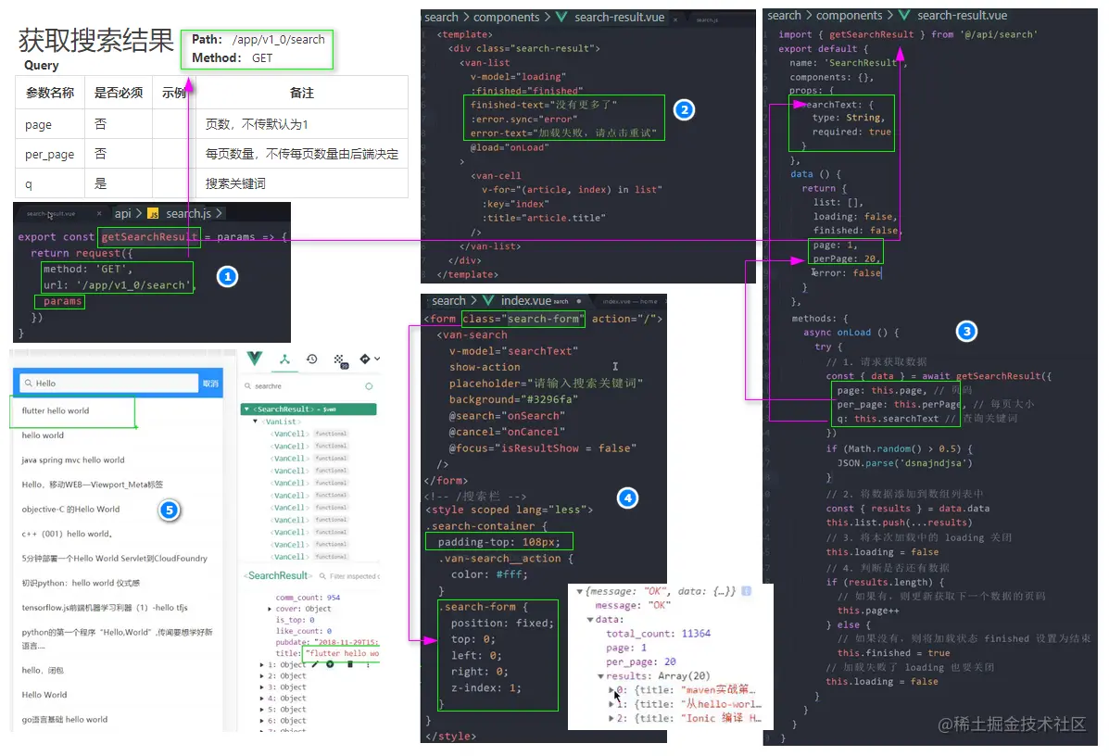1109x756 pixels.
Task: Close the small search-result.vue tab above search.js code
Action: pyautogui.click(x=98, y=214)
